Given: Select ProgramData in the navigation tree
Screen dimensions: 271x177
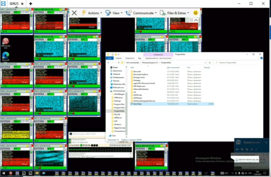Looking at the screenshot, I should click(x=119, y=111).
